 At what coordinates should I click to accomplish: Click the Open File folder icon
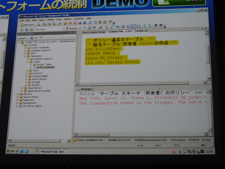coord(65,23)
